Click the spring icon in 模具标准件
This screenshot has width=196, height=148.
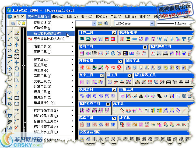[x=147, y=39]
